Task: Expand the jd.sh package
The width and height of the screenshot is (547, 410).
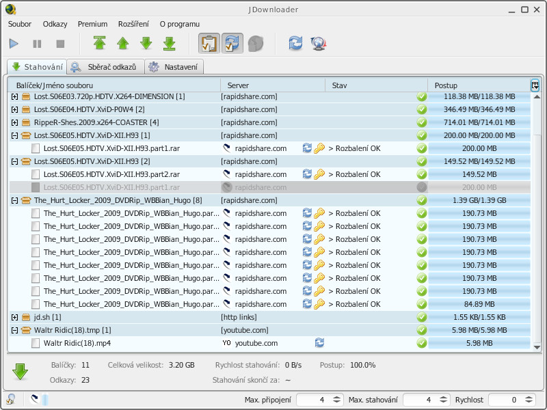Action: 14,317
